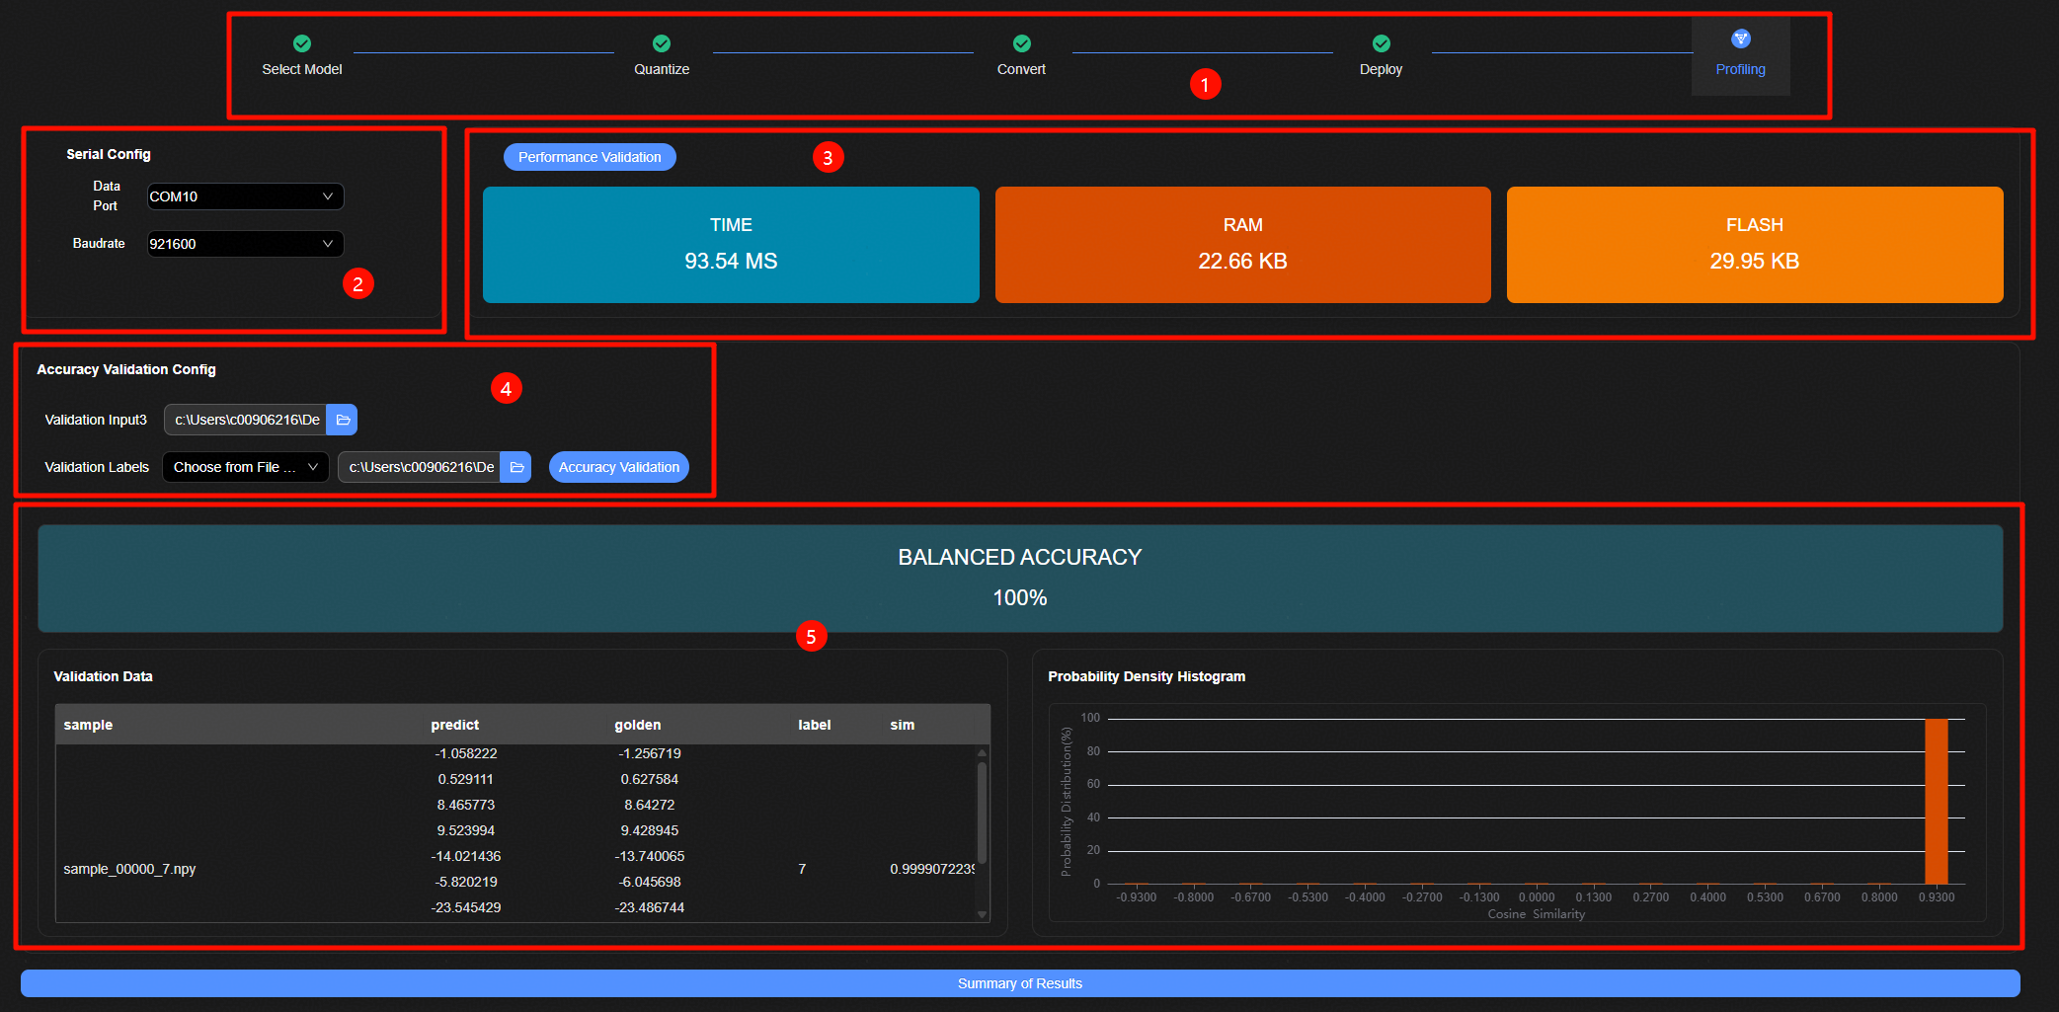This screenshot has width=2059, height=1012.
Task: Click the sim column header
Action: [x=902, y=725]
